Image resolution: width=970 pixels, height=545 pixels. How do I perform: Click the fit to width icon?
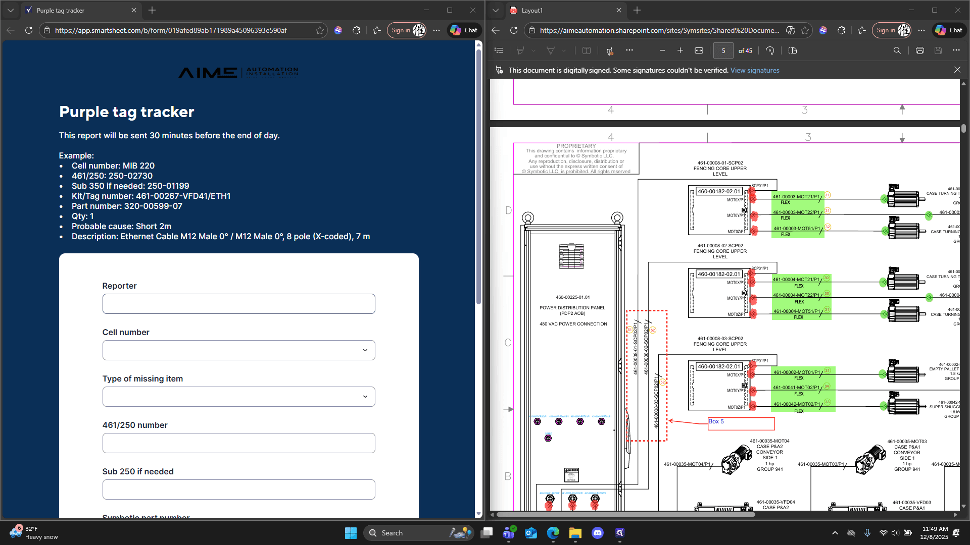tap(699, 50)
